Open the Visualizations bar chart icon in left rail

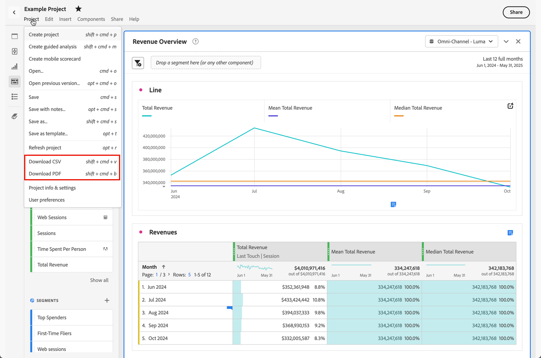[x=15, y=67]
